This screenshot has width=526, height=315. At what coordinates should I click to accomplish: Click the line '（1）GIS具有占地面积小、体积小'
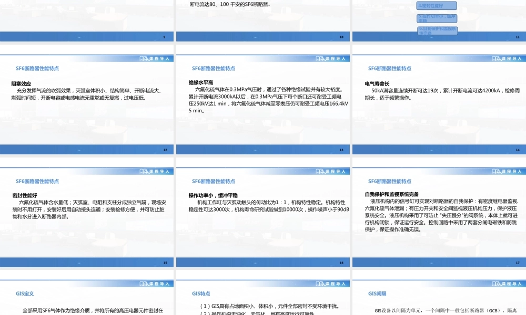click(270, 306)
